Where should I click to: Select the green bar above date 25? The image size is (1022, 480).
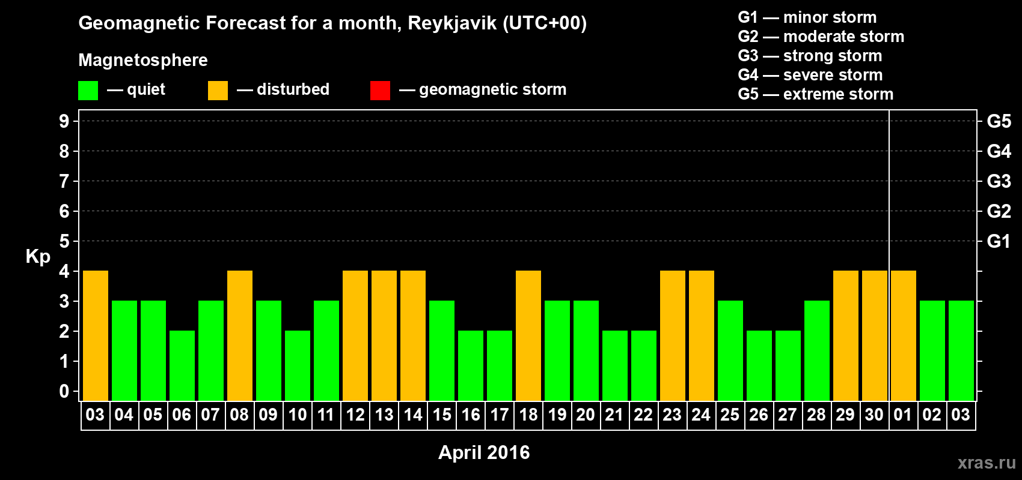(730, 351)
